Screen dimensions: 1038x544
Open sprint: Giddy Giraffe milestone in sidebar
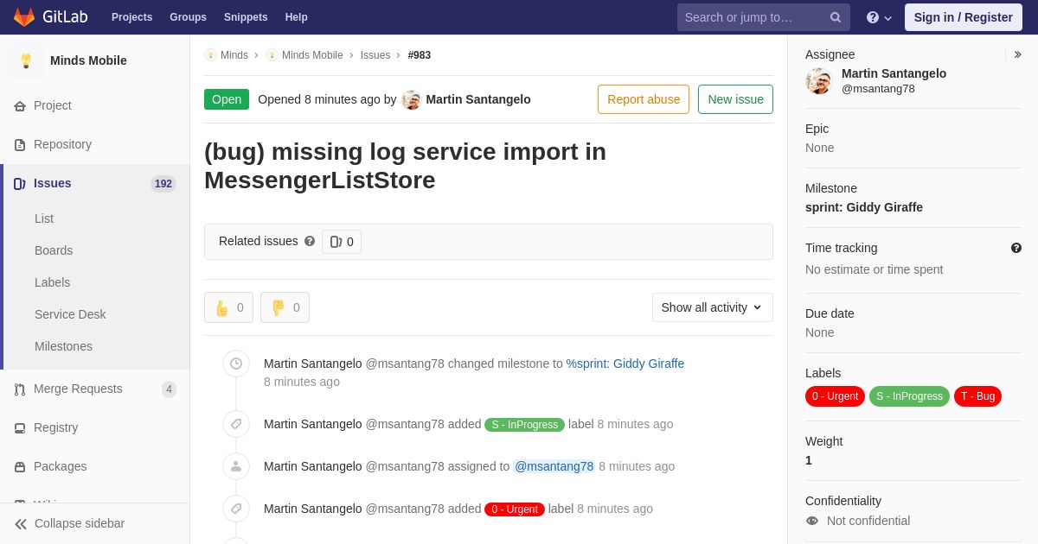click(864, 207)
